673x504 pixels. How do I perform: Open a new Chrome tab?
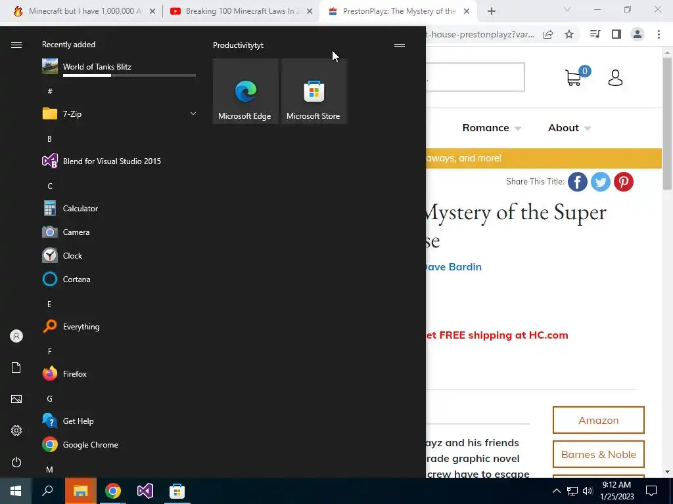pyautogui.click(x=492, y=11)
